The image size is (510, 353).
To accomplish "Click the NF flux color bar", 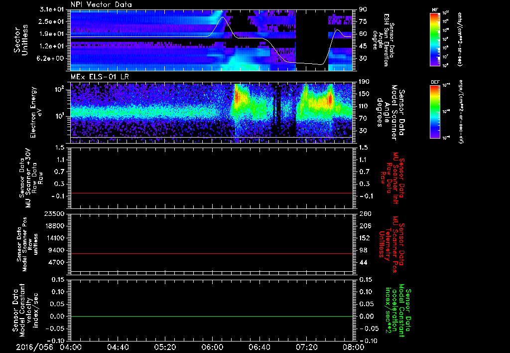I will point(435,39).
